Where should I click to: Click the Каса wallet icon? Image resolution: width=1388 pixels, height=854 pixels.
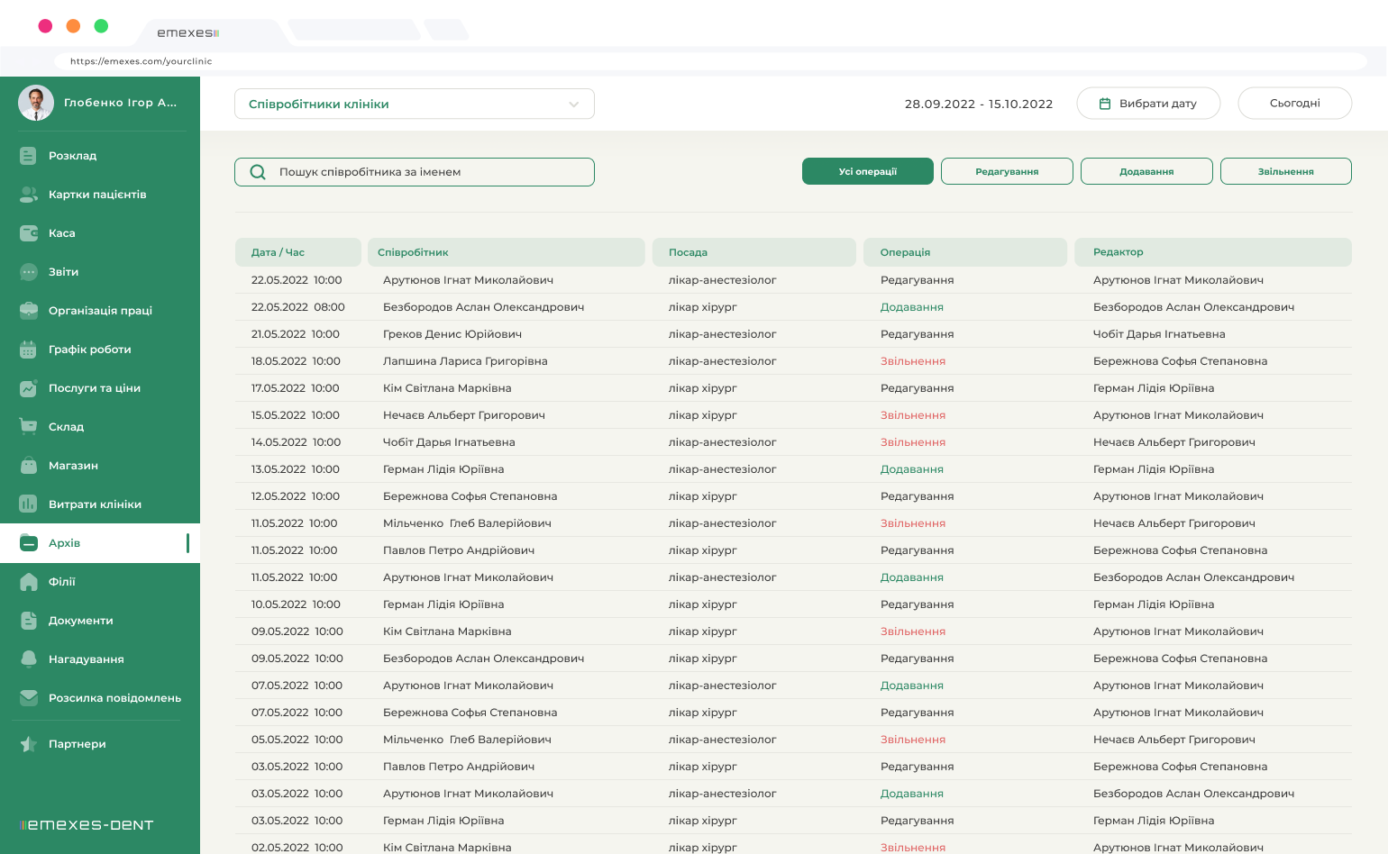[x=29, y=233]
